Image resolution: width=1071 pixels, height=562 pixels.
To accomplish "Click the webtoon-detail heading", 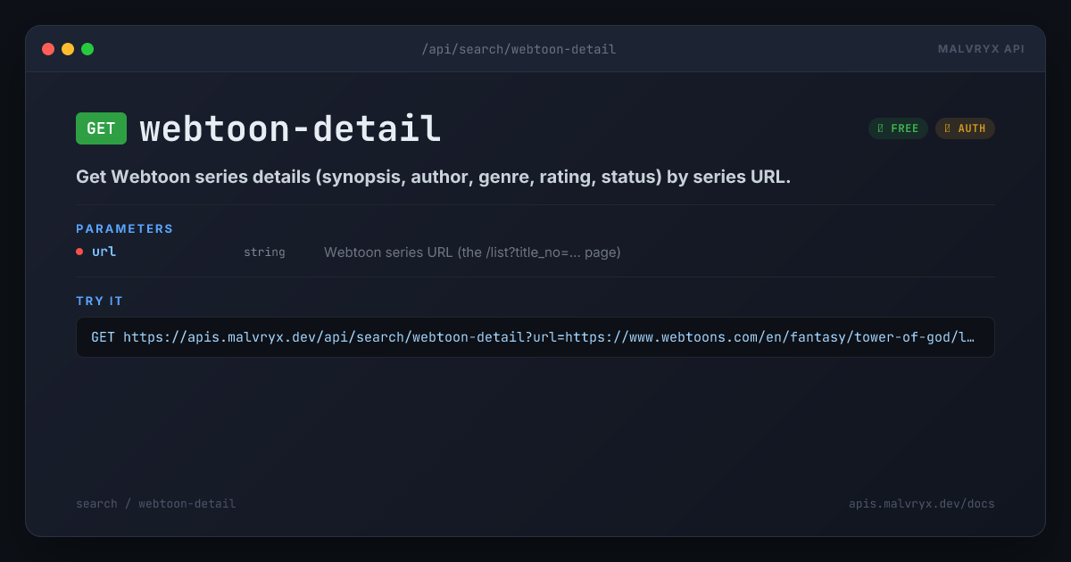I will (291, 128).
